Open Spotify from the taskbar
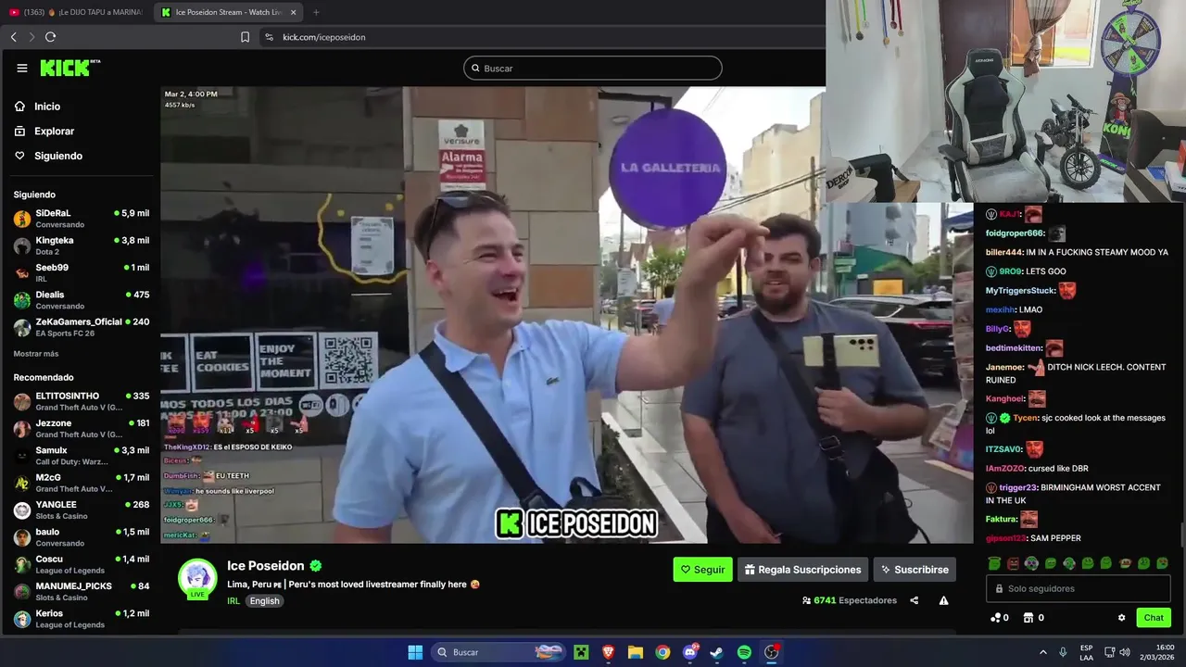Screen dimensions: 1186x667 point(744,652)
